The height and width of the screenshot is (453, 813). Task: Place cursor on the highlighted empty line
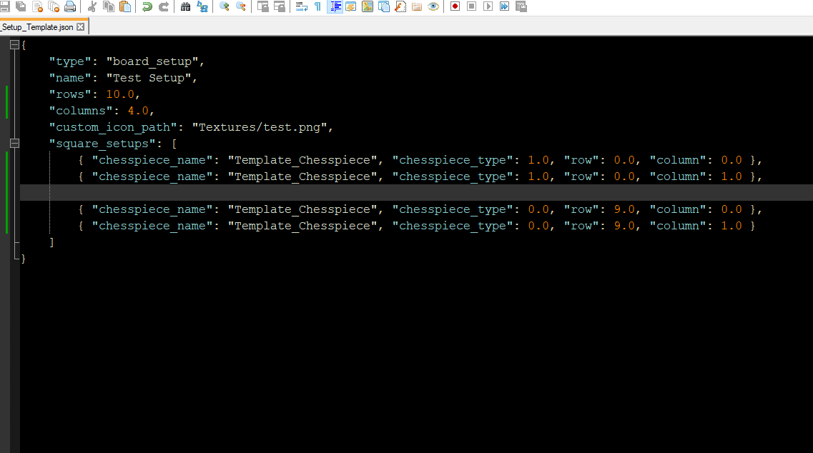pos(416,193)
